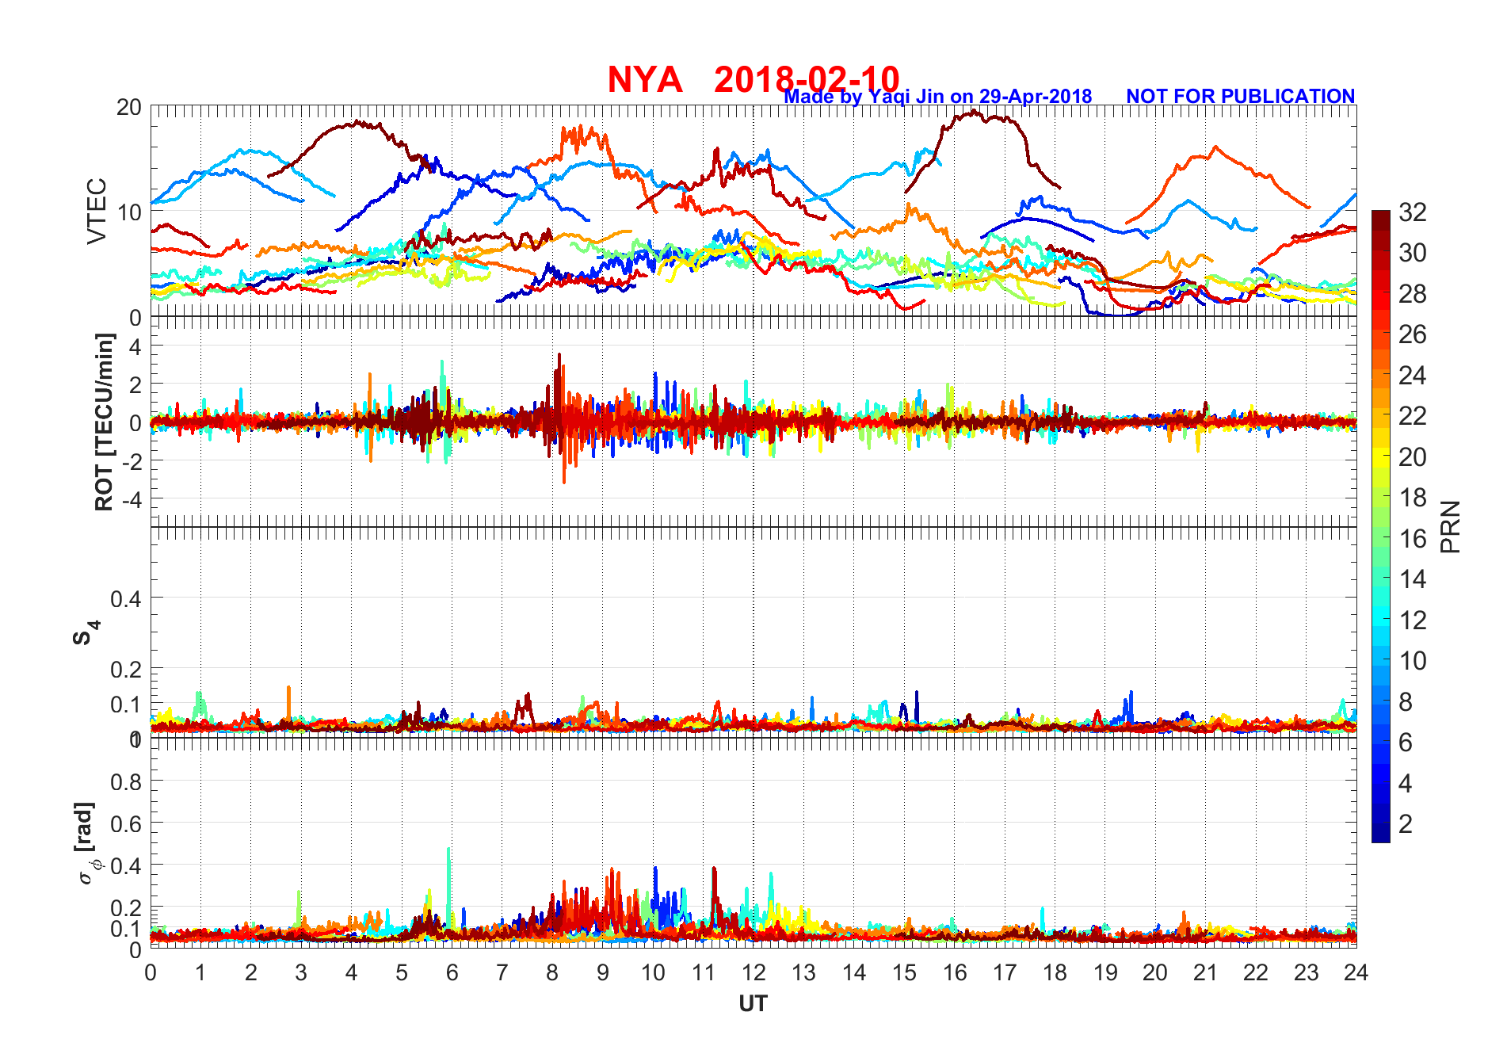Click VTEC axis tick "20" at top left
The width and height of the screenshot is (1507, 1054).
(x=129, y=107)
